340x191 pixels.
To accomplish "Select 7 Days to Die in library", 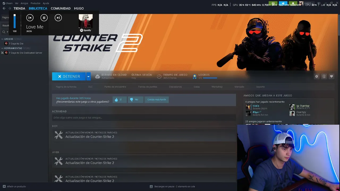I will coord(16,44).
